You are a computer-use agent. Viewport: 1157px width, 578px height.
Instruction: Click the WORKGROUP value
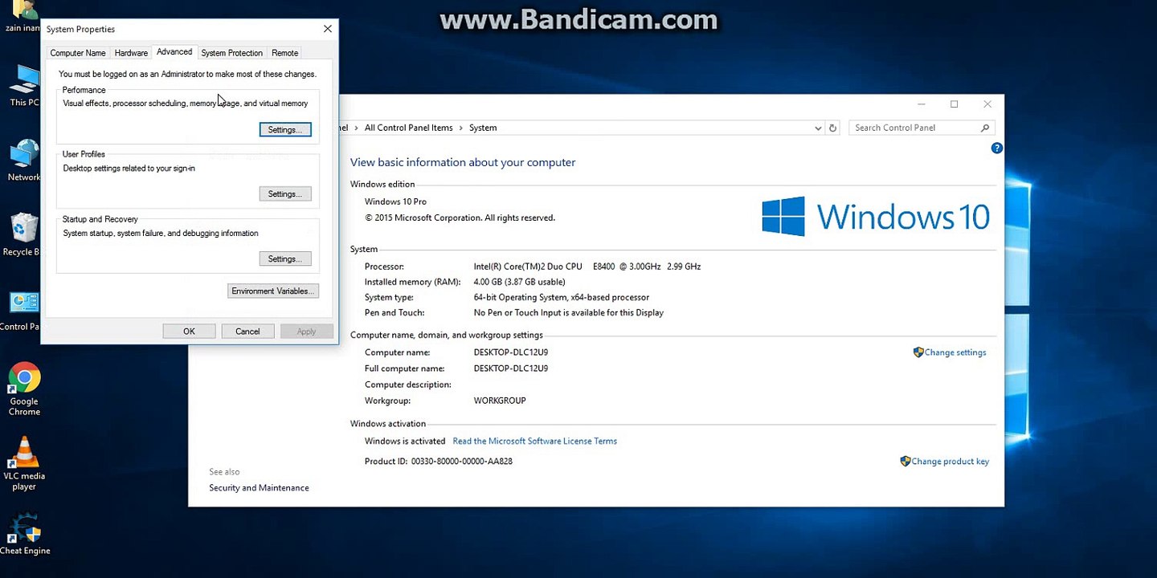(500, 401)
